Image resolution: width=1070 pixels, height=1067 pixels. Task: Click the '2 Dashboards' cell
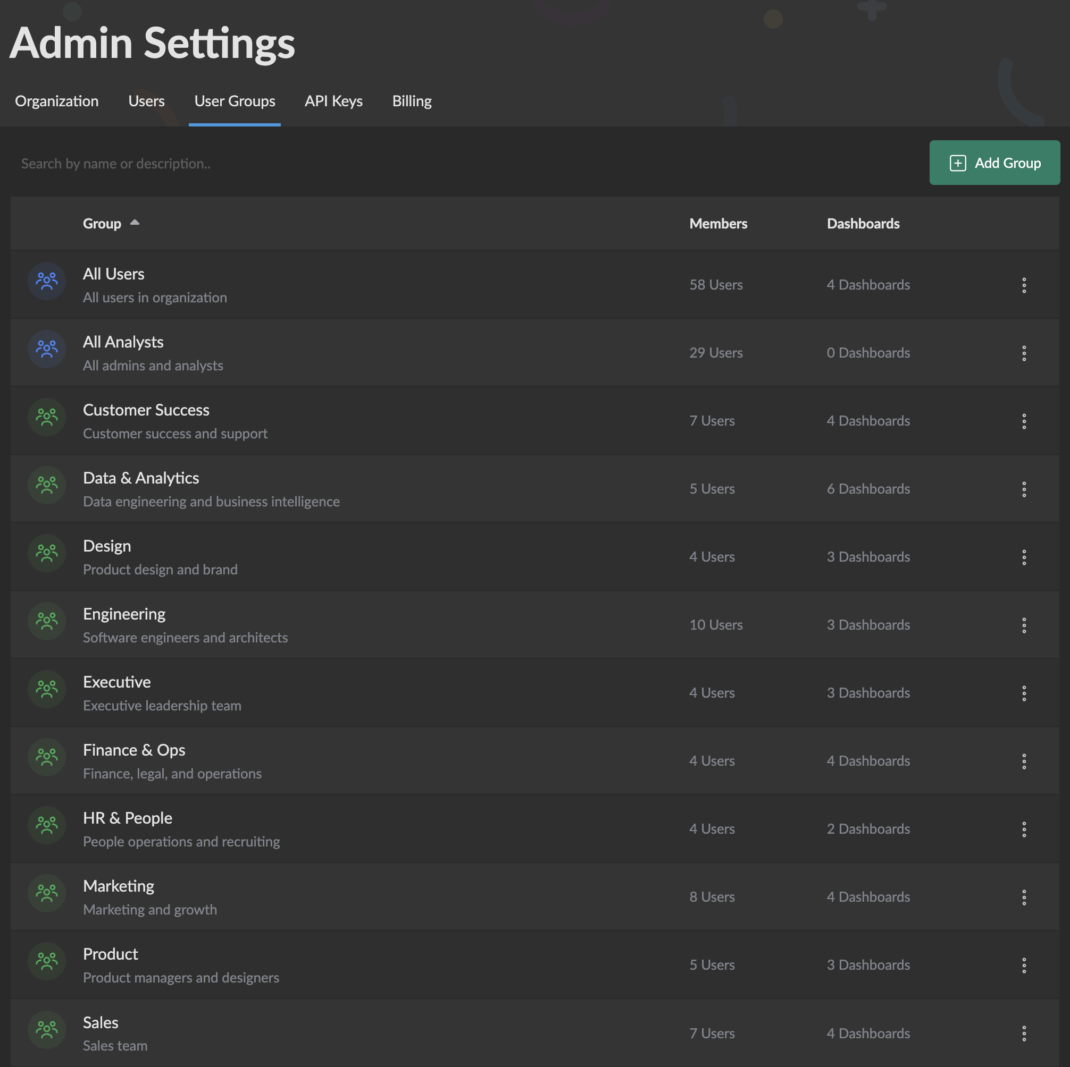click(x=868, y=829)
